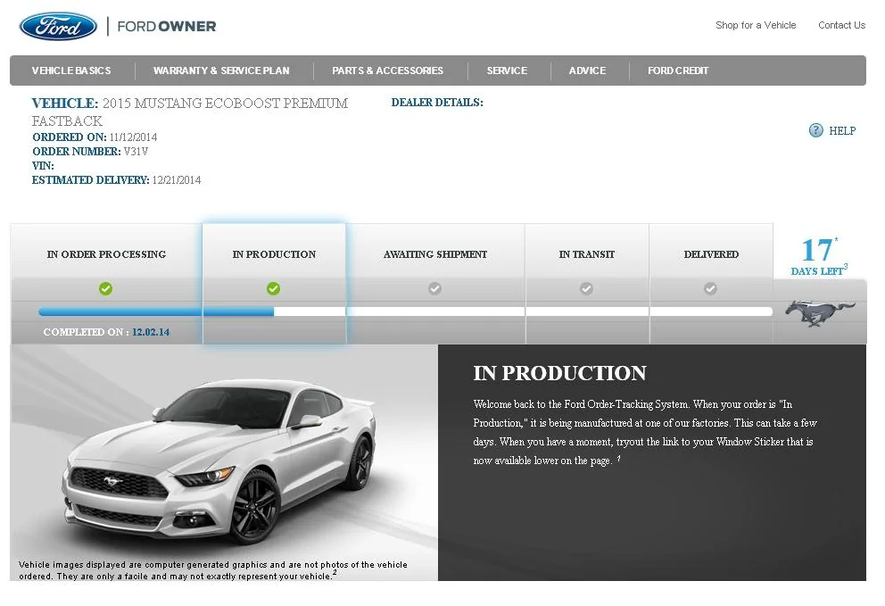Click the Order Number V31V text
This screenshot has height=606, width=885.
pyautogui.click(x=90, y=152)
